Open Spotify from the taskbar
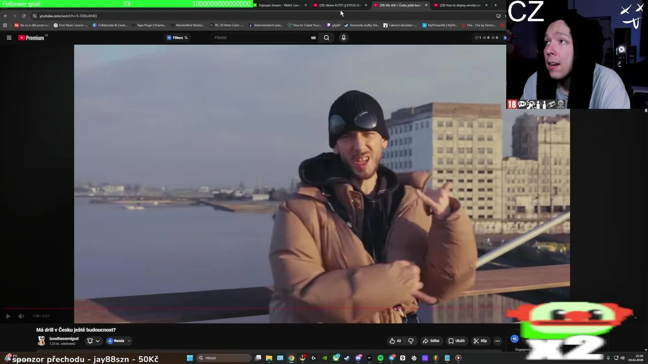The image size is (648, 364). pyautogui.click(x=380, y=358)
